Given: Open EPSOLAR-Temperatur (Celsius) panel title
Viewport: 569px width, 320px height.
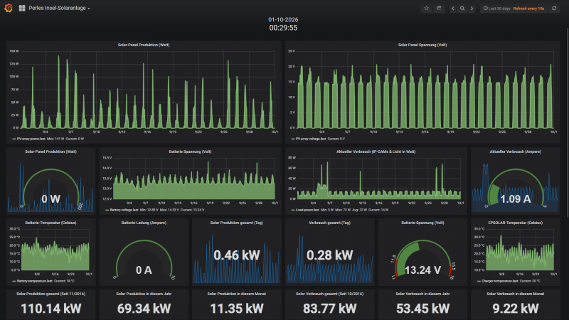Looking at the screenshot, I should tap(515, 223).
